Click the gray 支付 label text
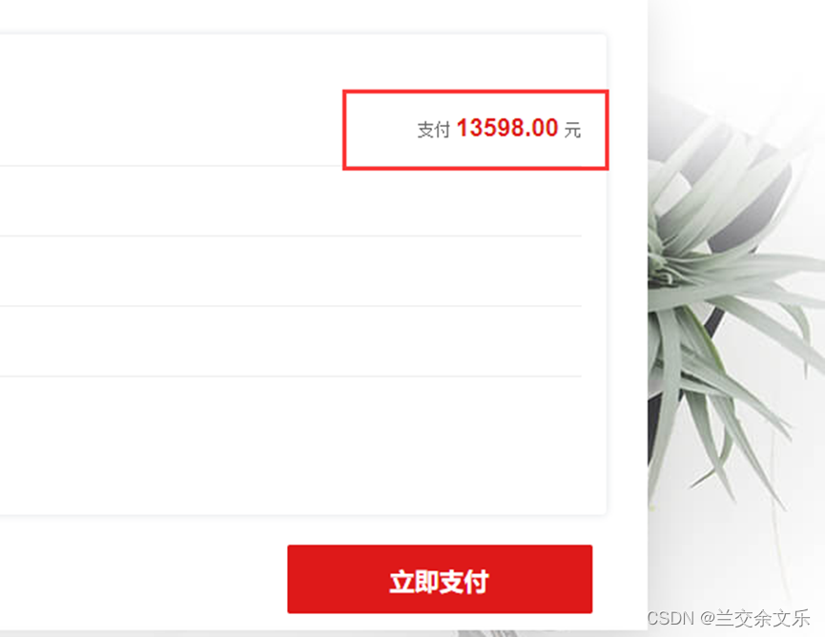This screenshot has width=825, height=637. point(434,130)
